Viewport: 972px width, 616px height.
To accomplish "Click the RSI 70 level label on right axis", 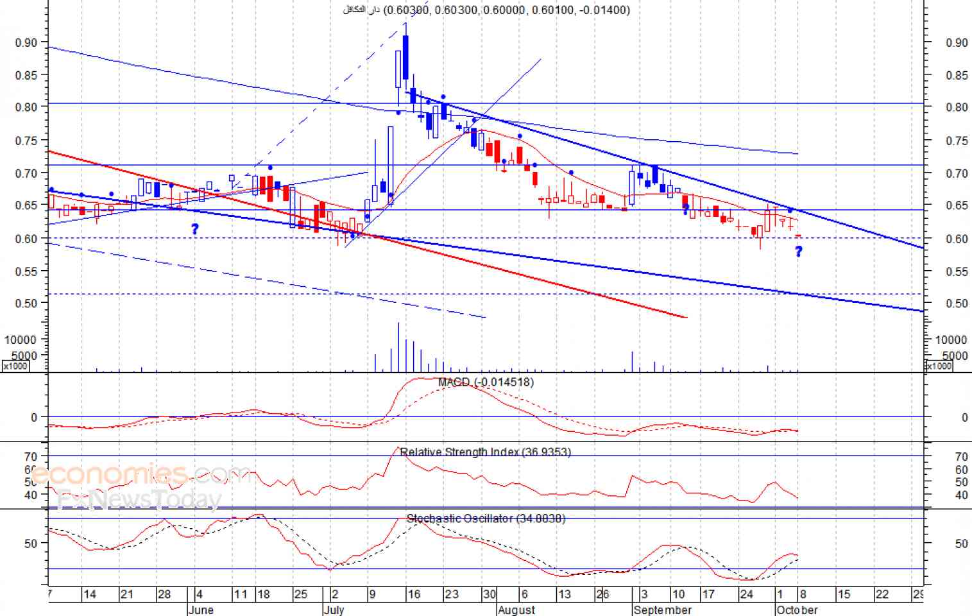I will [x=961, y=457].
